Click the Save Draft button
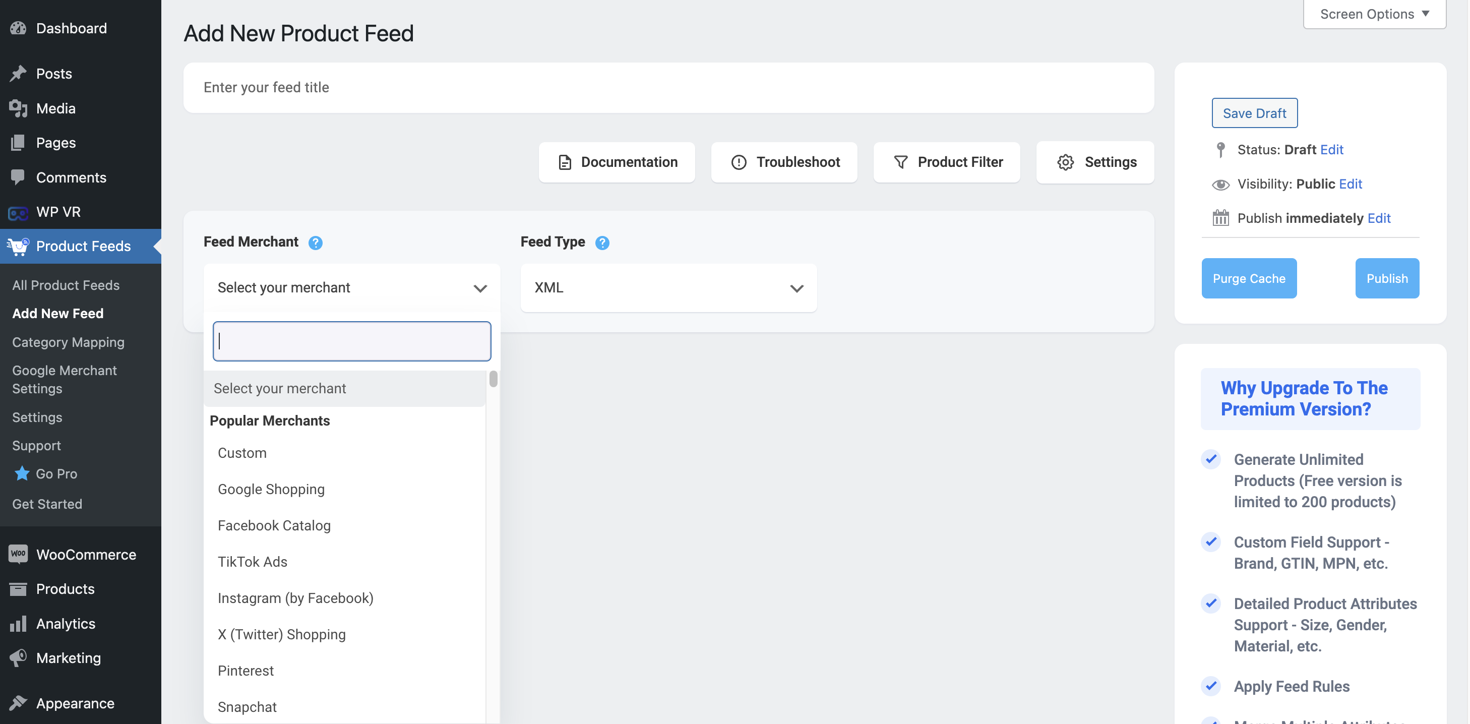The width and height of the screenshot is (1470, 724). point(1254,113)
